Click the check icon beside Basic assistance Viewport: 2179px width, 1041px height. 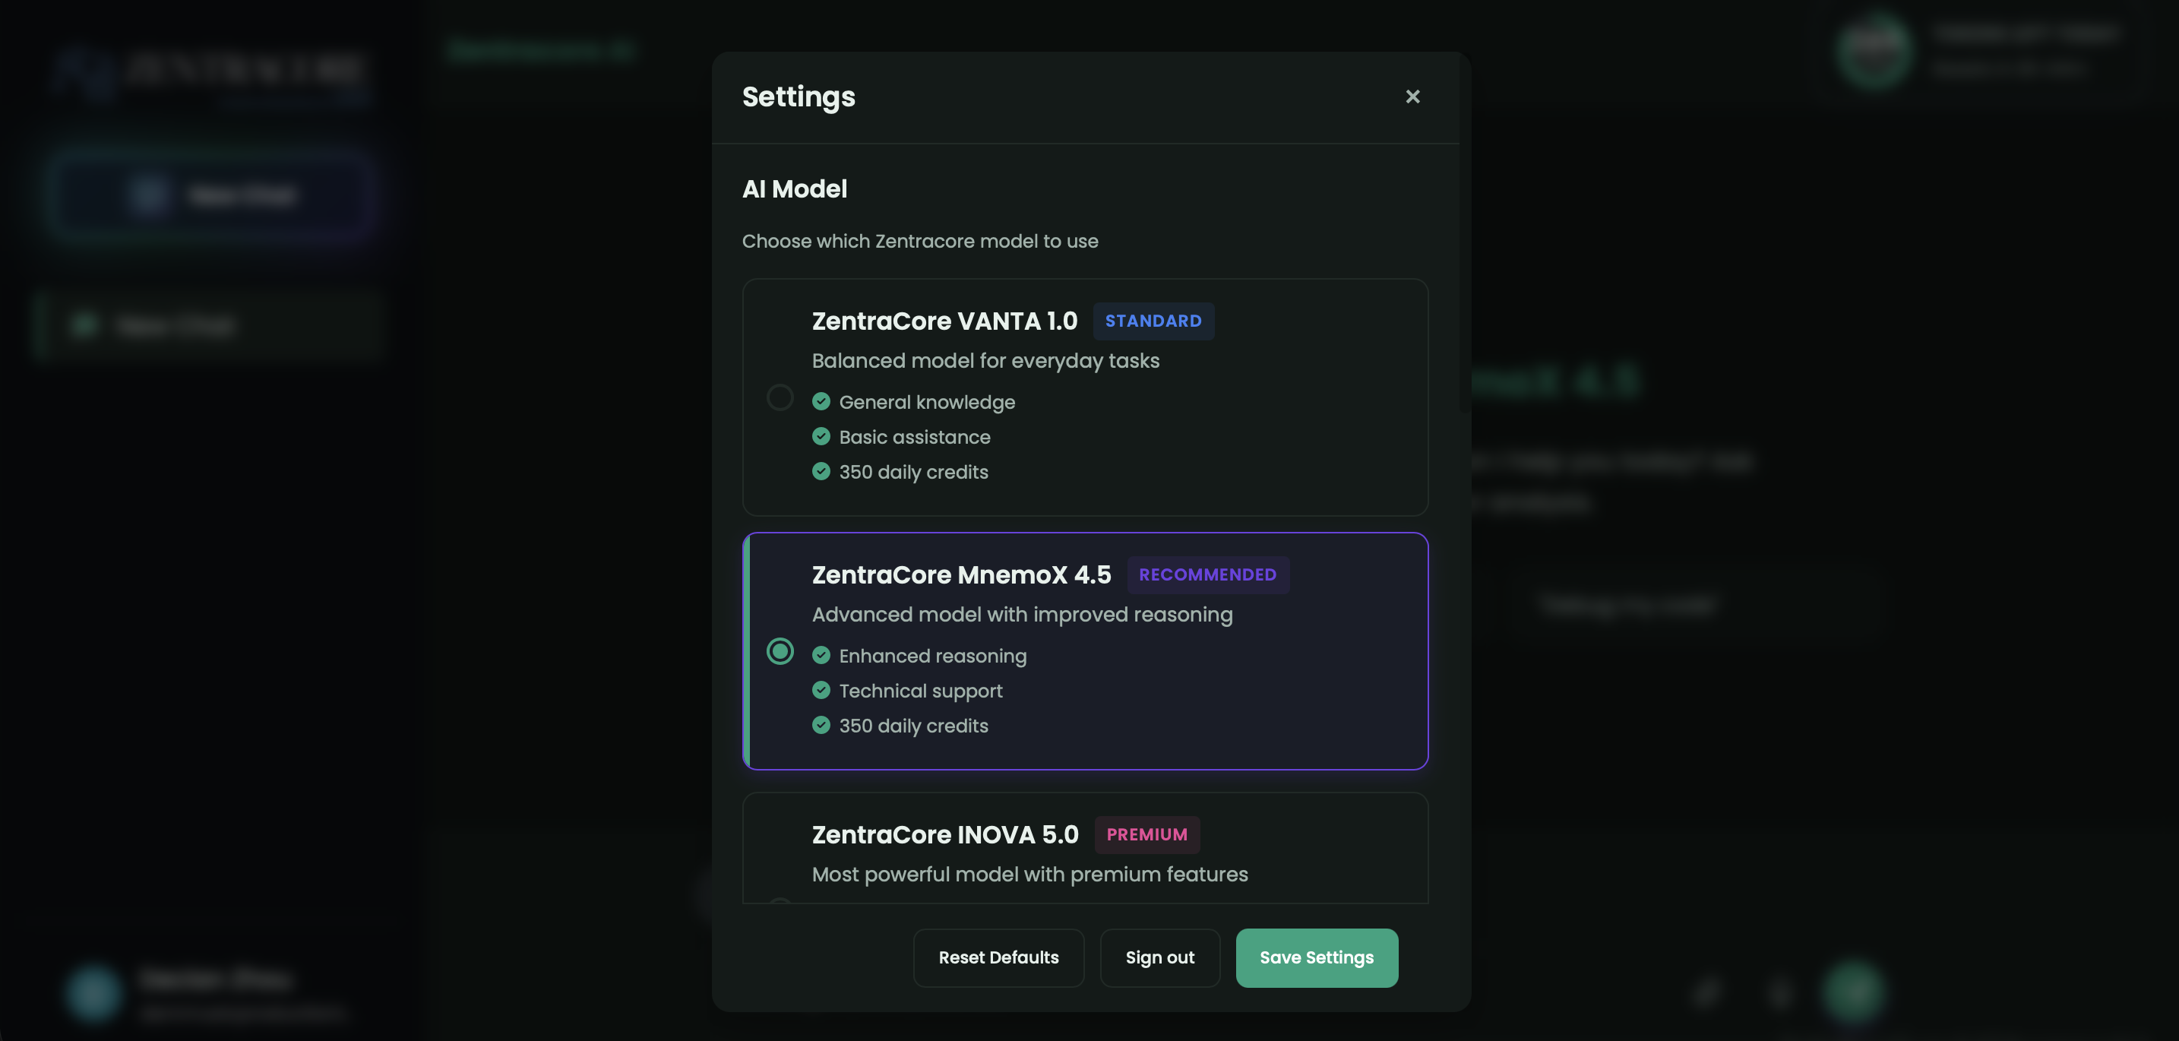click(x=821, y=436)
